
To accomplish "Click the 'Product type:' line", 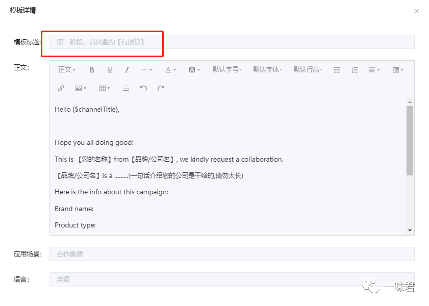I will 75,225.
